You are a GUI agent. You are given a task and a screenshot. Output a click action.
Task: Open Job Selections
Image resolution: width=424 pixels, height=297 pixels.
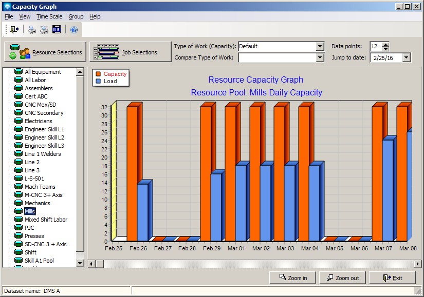(130, 52)
